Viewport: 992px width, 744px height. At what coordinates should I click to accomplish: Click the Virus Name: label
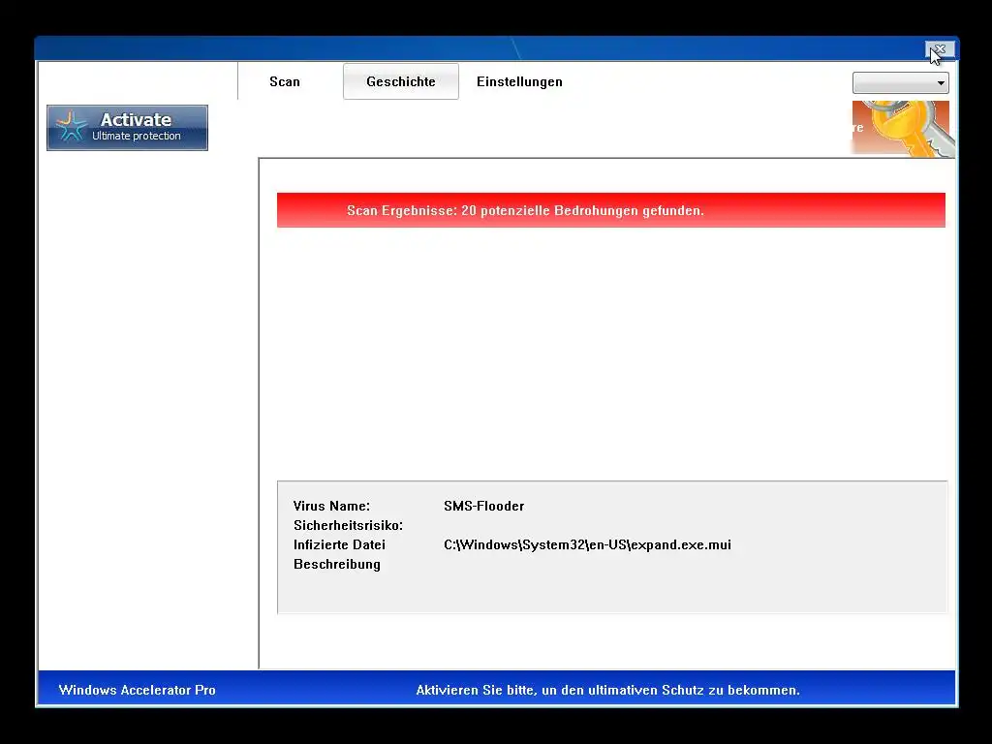coord(331,506)
